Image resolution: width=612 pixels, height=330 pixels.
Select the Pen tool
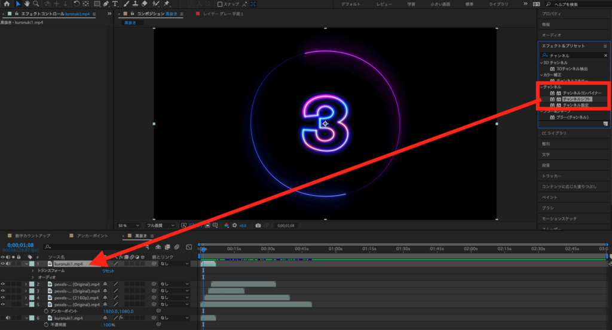[x=106, y=4]
